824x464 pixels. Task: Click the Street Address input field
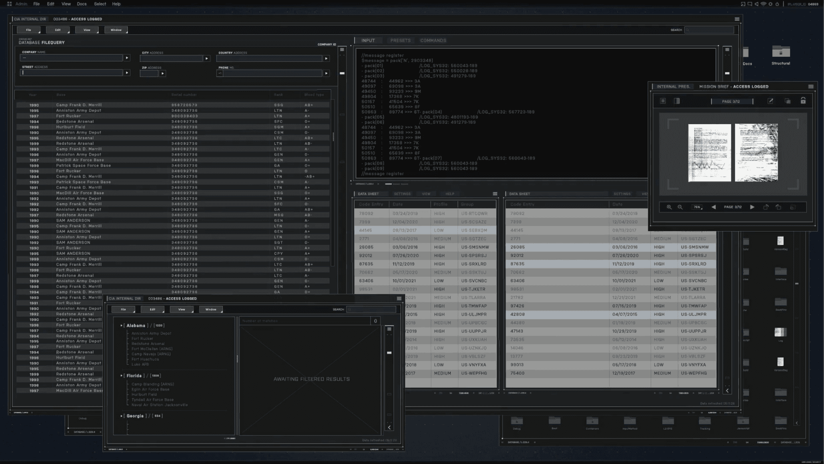pos(72,73)
